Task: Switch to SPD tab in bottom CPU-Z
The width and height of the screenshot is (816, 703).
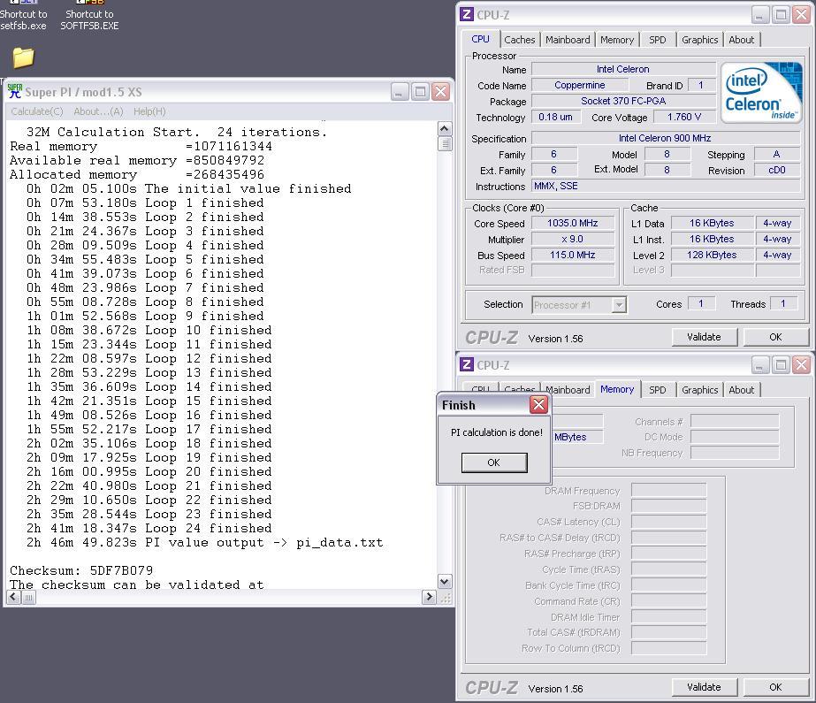Action: 657,390
